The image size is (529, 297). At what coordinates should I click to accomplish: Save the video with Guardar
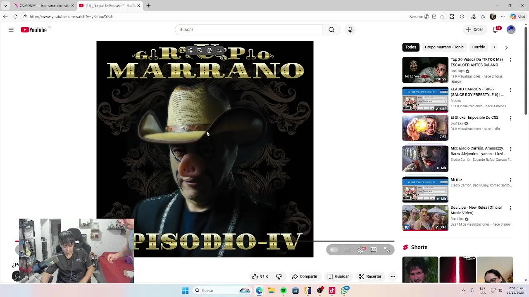338,276
